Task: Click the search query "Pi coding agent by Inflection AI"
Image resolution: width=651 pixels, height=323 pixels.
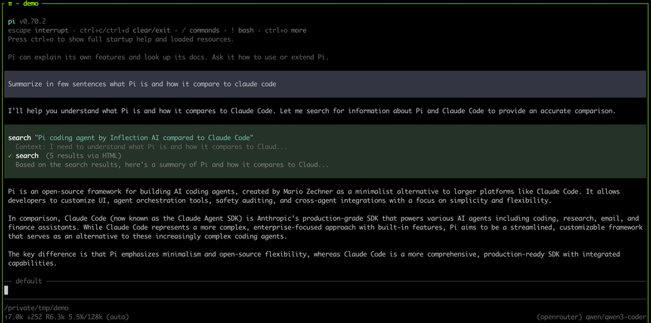Action: click(144, 137)
